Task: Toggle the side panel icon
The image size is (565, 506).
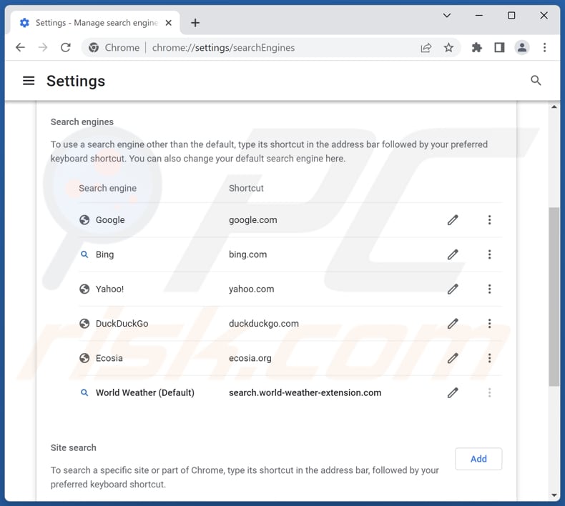Action: click(x=499, y=48)
